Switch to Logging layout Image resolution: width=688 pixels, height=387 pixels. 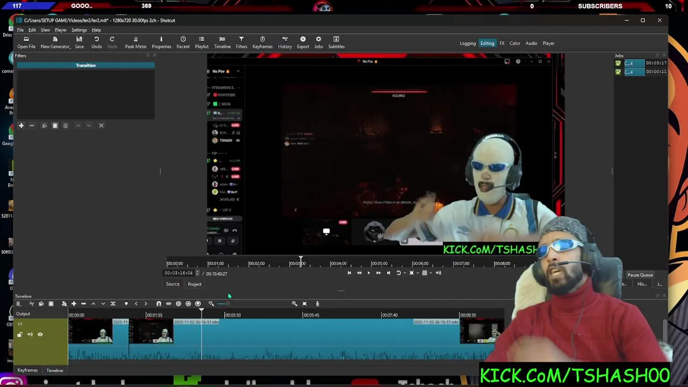pos(468,43)
